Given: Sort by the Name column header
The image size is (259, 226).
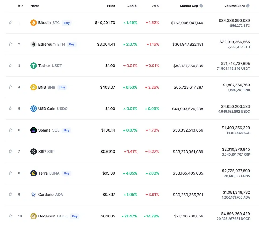Looking at the screenshot, I should pyautogui.click(x=35, y=6).
